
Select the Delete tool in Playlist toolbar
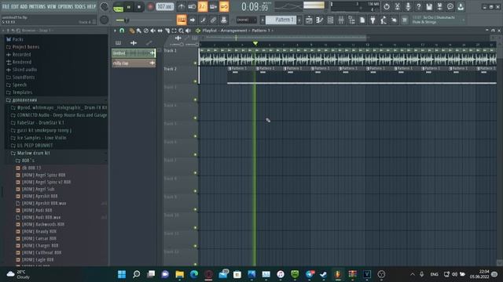tap(146, 31)
